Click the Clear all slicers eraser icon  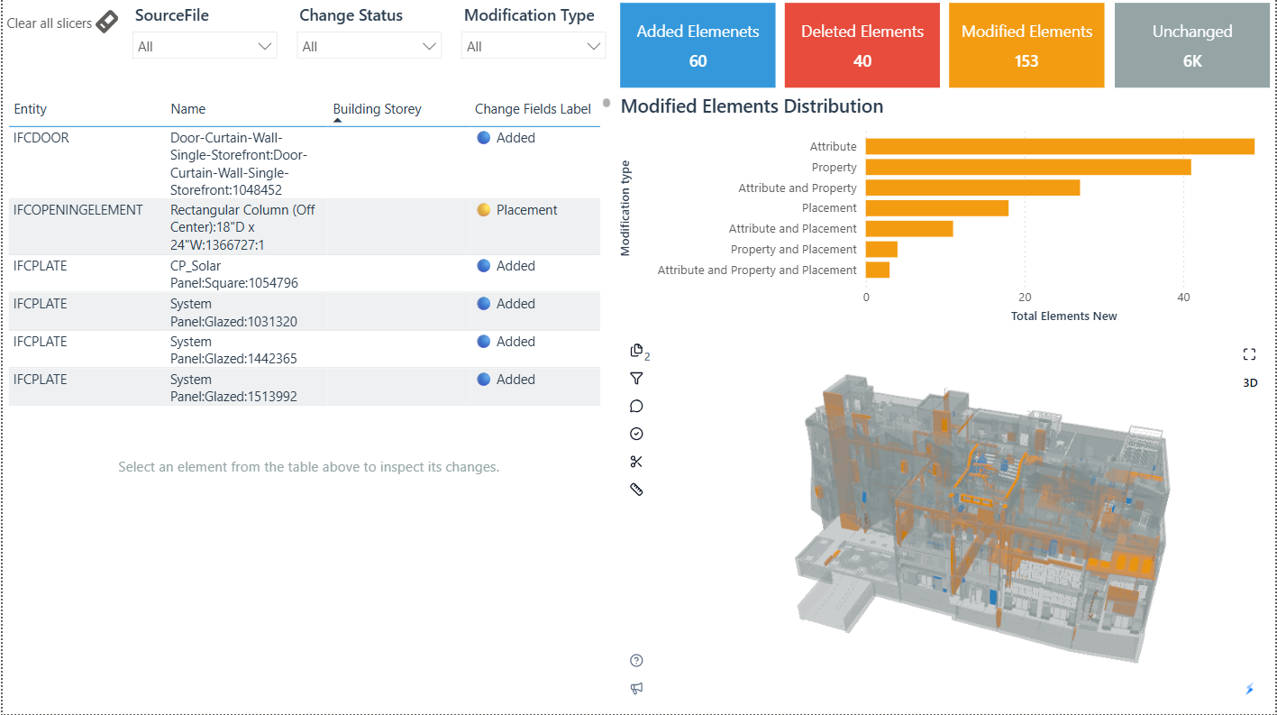pos(106,22)
